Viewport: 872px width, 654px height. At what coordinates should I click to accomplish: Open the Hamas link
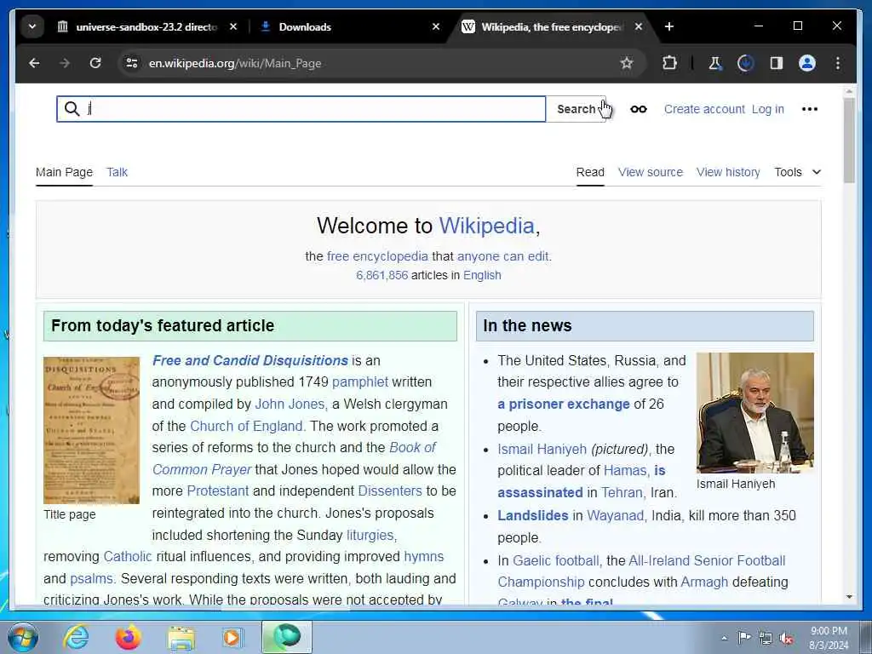(x=625, y=470)
